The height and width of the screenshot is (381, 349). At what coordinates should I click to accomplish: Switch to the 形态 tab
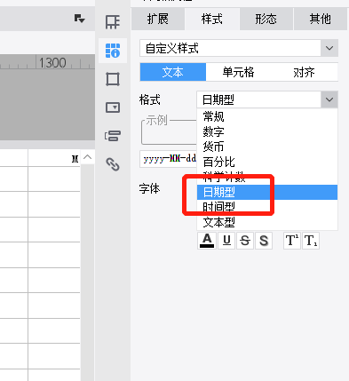[x=266, y=20]
